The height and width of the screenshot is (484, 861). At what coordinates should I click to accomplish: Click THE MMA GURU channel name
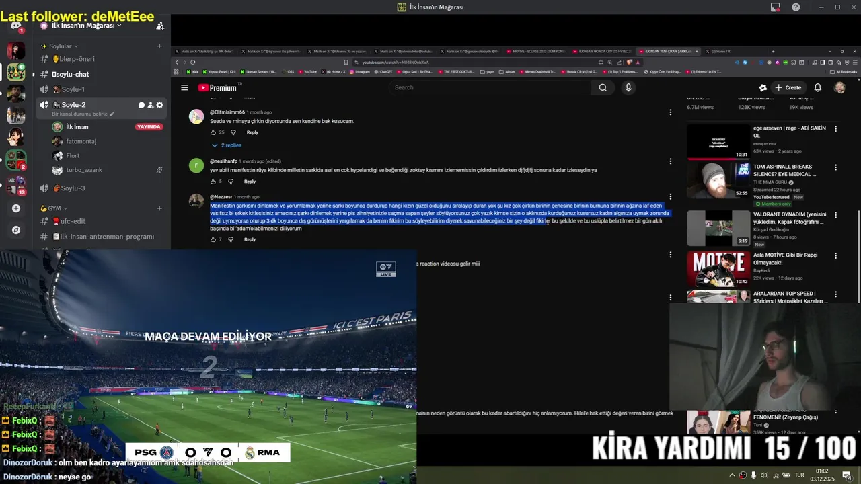click(x=770, y=182)
